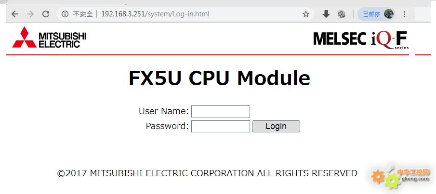The image size is (436, 194).
Task: Reload the Log-in page
Action: point(46,14)
